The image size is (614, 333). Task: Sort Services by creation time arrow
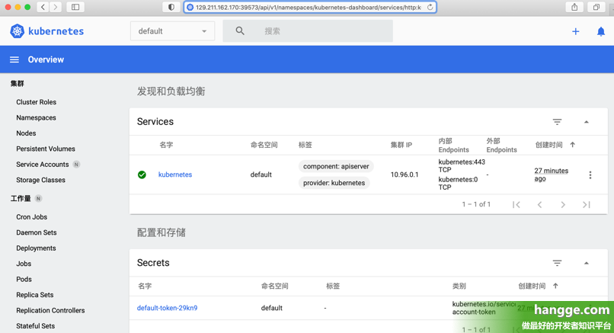573,145
